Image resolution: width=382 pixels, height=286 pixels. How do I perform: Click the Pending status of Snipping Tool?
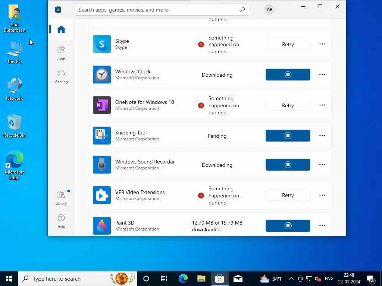point(217,136)
